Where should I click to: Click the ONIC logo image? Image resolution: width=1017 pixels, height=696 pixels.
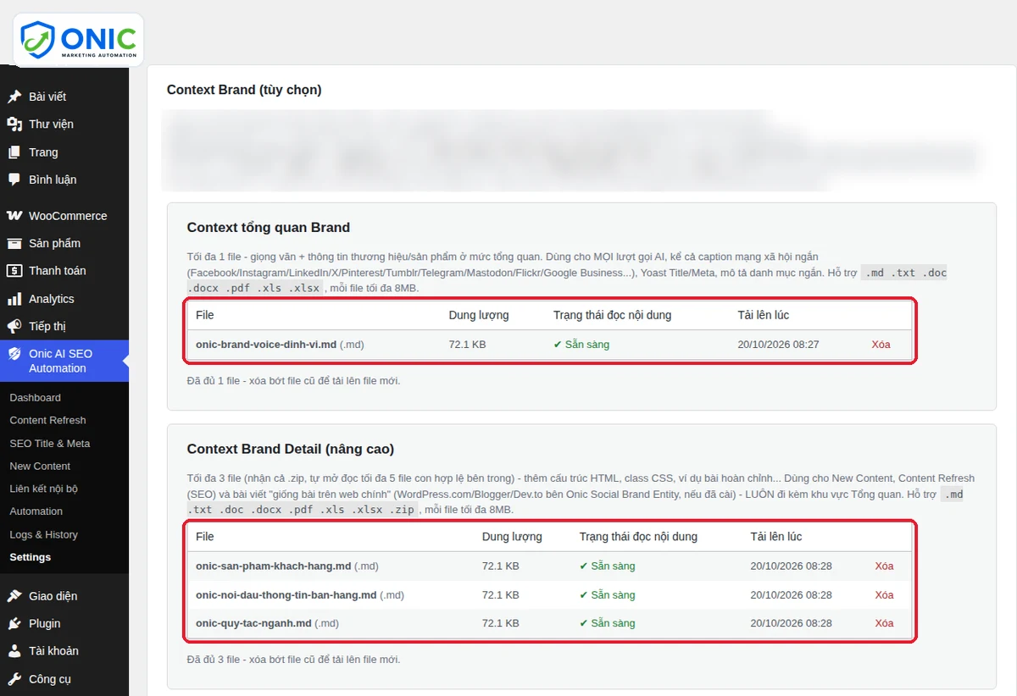[79, 40]
